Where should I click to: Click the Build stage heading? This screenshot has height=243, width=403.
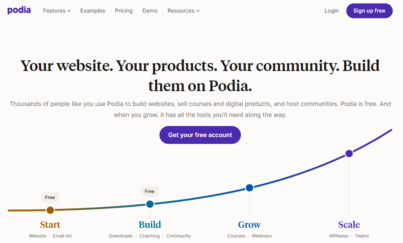click(x=150, y=224)
